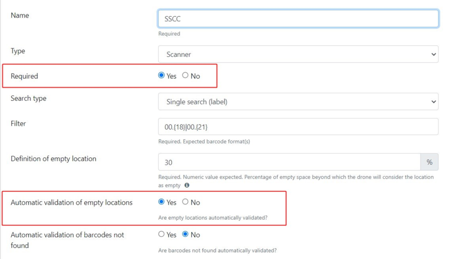Choose No for automatic validation of empty locations

click(x=185, y=202)
